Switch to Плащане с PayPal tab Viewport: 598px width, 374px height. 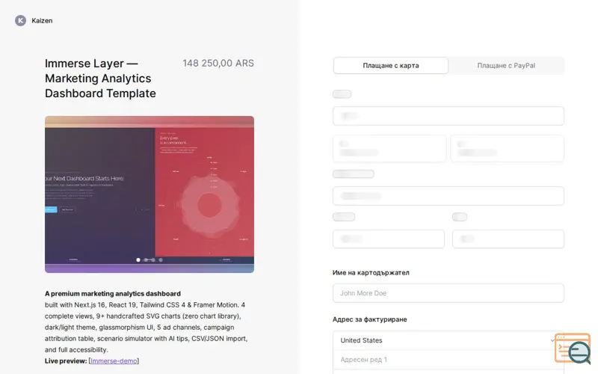click(x=506, y=66)
